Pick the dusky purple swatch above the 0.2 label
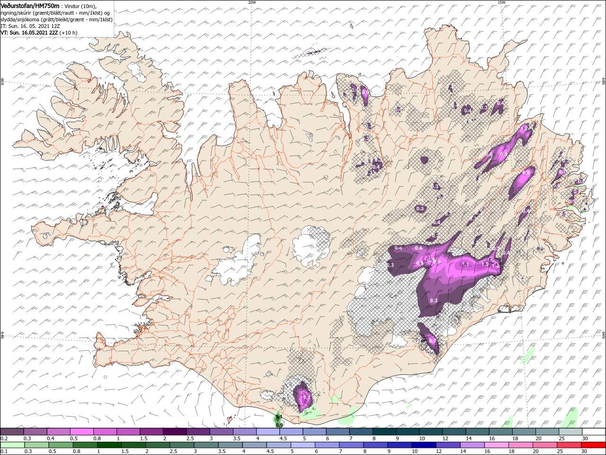The width and height of the screenshot is (606, 455). click(x=12, y=432)
